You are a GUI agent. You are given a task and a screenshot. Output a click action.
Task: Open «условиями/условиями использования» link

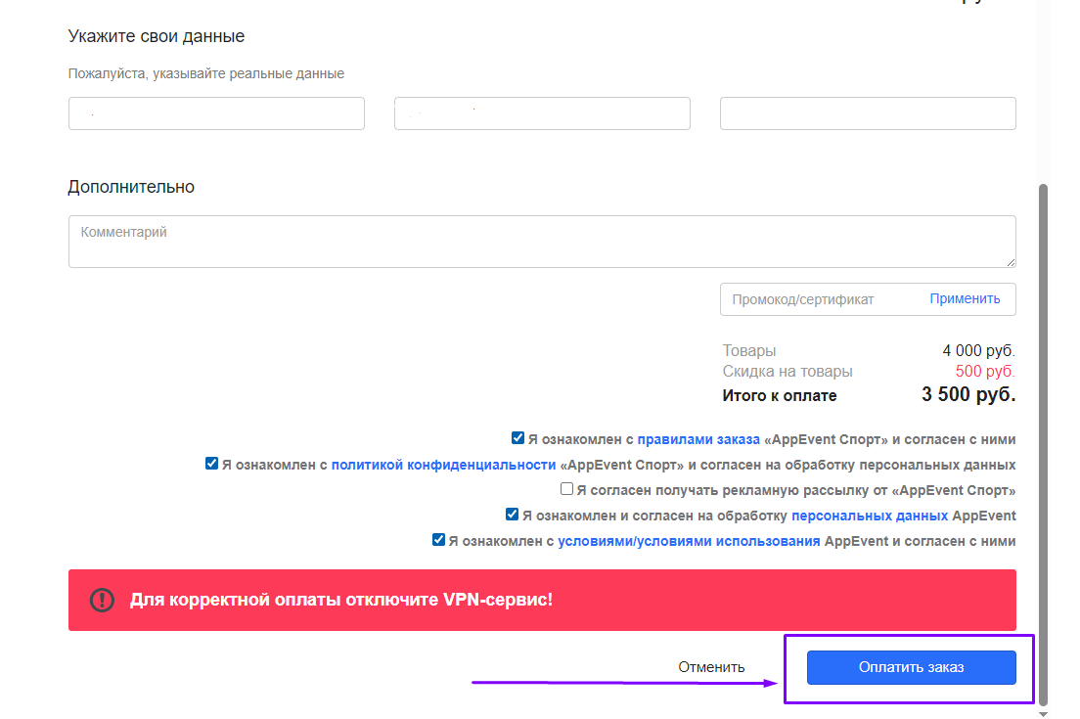(x=689, y=541)
